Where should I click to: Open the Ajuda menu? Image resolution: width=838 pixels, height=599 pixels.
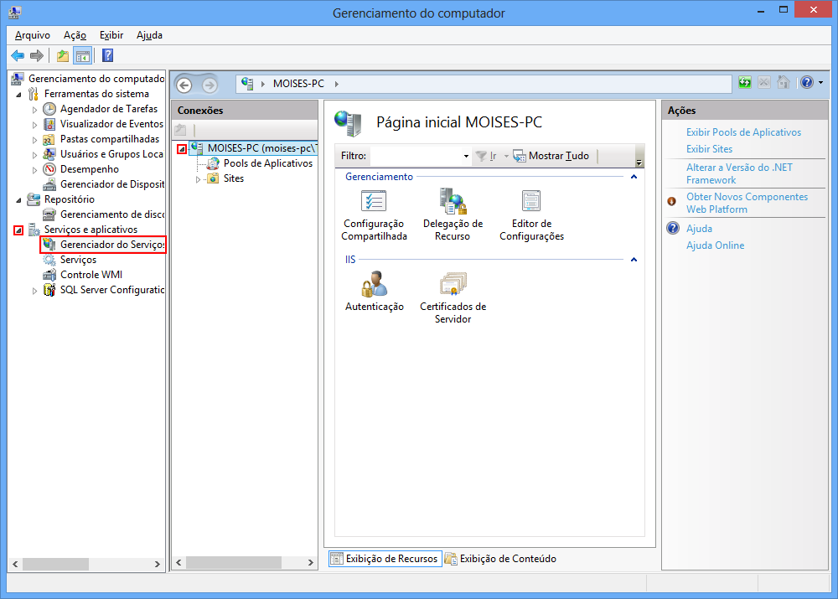pyautogui.click(x=149, y=35)
